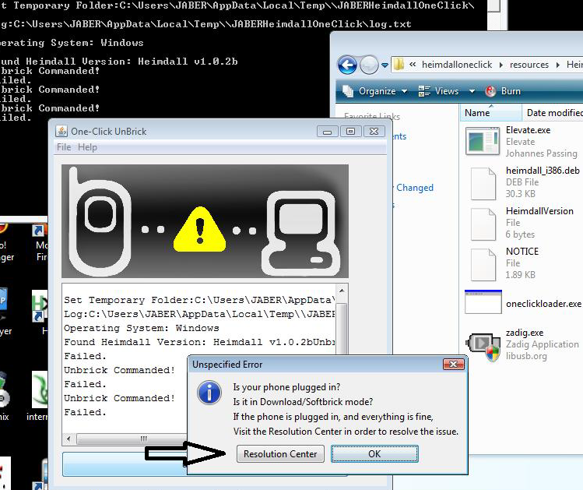Select the heimdall_i386.deb file icon

coord(483,184)
